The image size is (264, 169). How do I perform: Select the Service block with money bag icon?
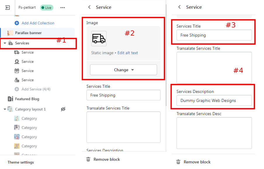click(27, 80)
